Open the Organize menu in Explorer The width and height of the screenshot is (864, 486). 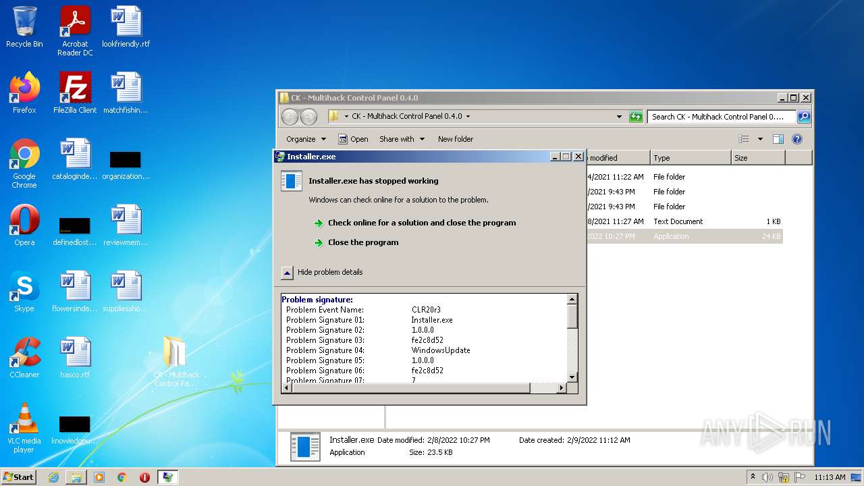[x=306, y=139]
